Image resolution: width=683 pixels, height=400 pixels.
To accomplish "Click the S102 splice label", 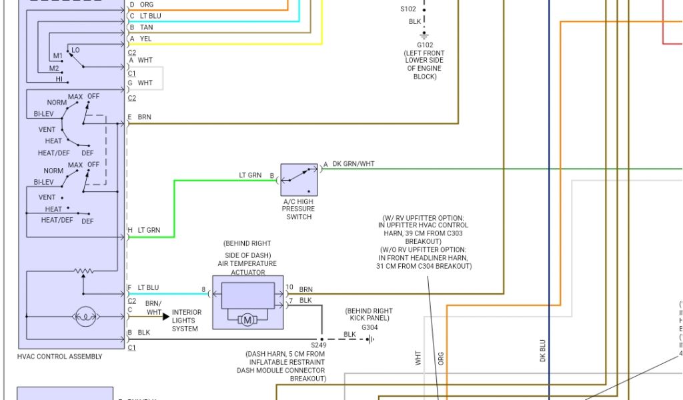I will tap(408, 9).
